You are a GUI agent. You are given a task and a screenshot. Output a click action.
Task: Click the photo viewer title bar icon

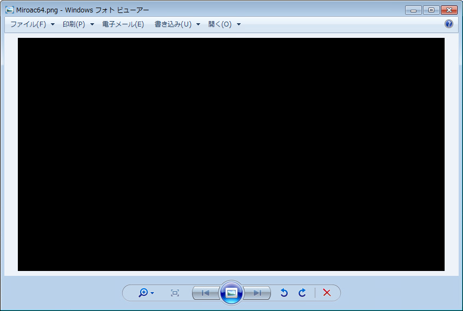point(9,10)
